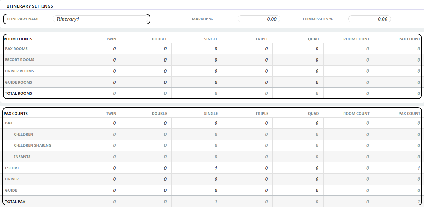424x208 pixels.
Task: Select Escort row Quad pax count cell
Action: point(298,168)
